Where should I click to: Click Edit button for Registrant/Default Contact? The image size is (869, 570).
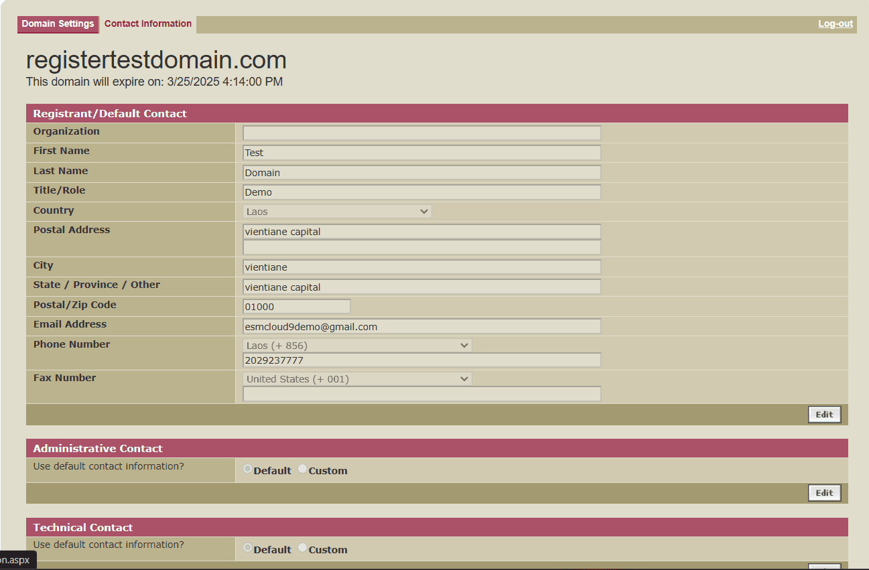824,415
